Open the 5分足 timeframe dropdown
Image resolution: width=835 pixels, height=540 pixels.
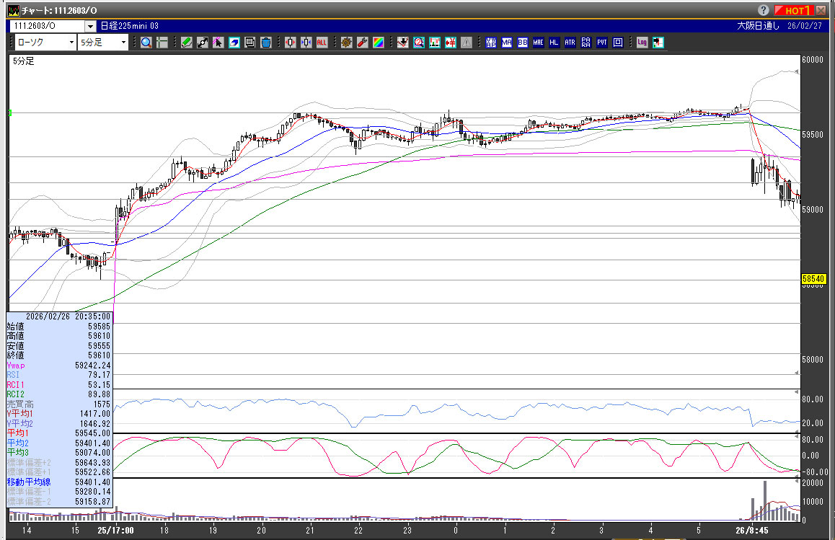103,43
